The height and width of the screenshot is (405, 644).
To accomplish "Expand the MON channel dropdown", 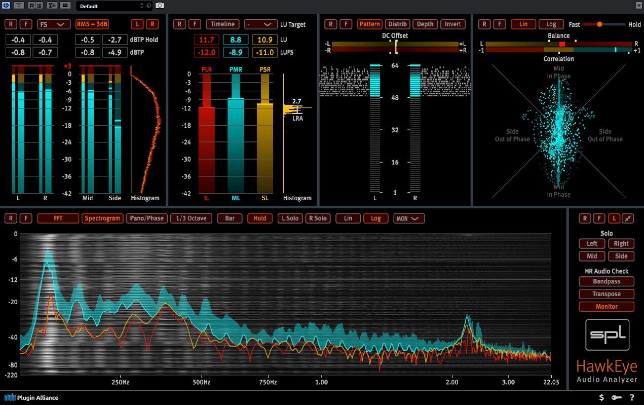I will coord(409,218).
